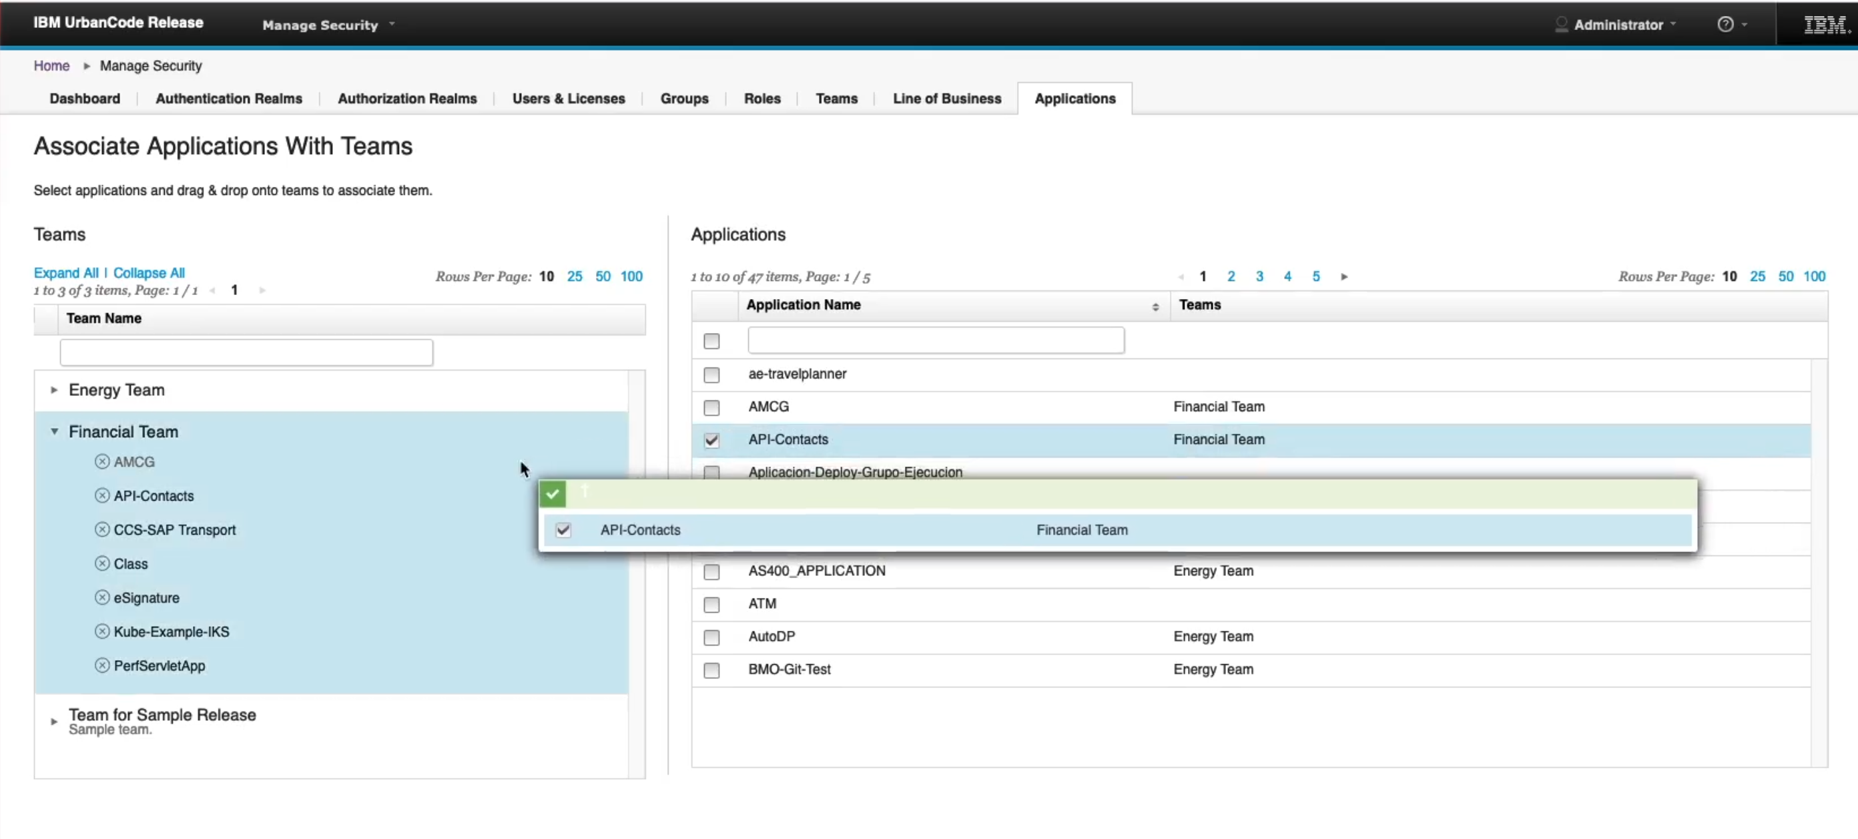Toggle the select-all applications checkbox
Screen dimensions: 1858x839
(x=712, y=340)
